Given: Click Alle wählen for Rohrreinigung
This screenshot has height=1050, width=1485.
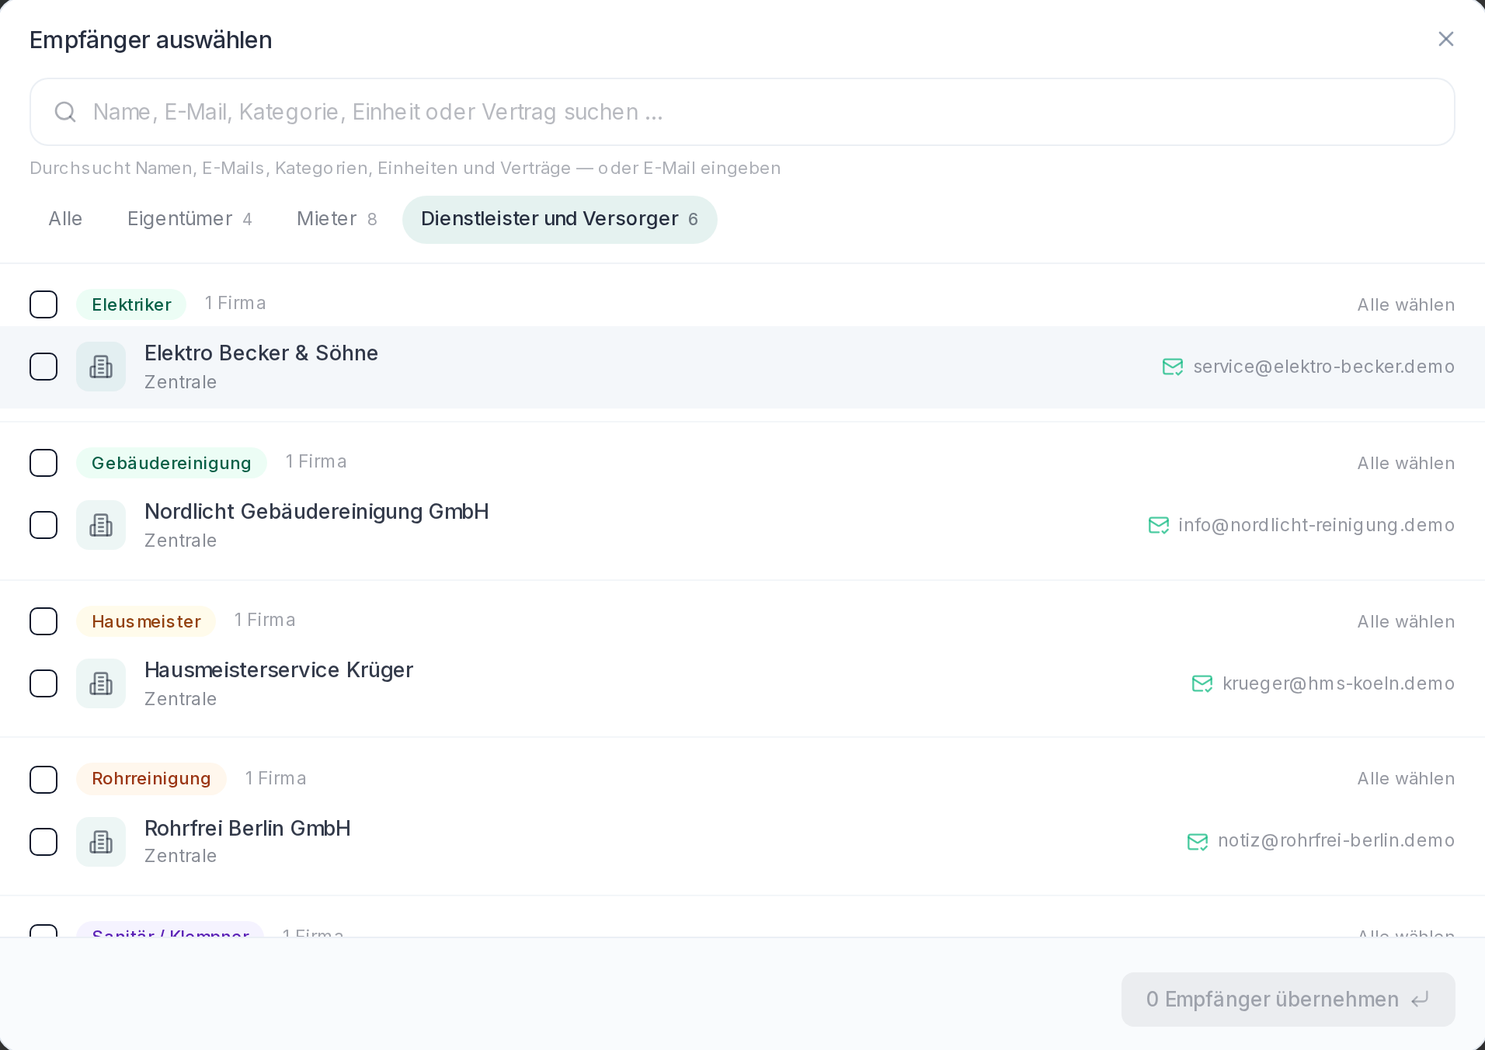Looking at the screenshot, I should (1406, 778).
